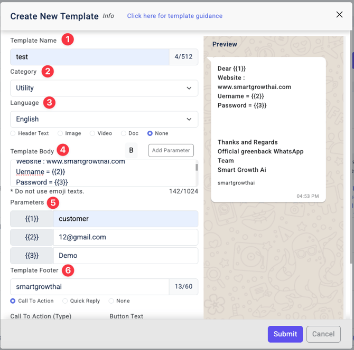Select the Quick Reply radio option
Viewport: 354px width, 350px height.
[65, 301]
